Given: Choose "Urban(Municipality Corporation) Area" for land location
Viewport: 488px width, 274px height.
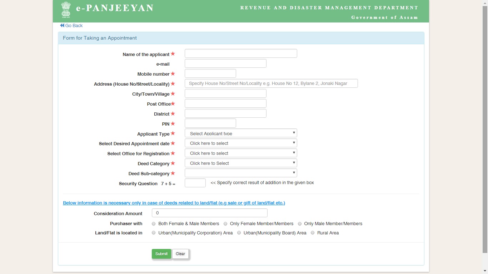Looking at the screenshot, I should (x=154, y=233).
